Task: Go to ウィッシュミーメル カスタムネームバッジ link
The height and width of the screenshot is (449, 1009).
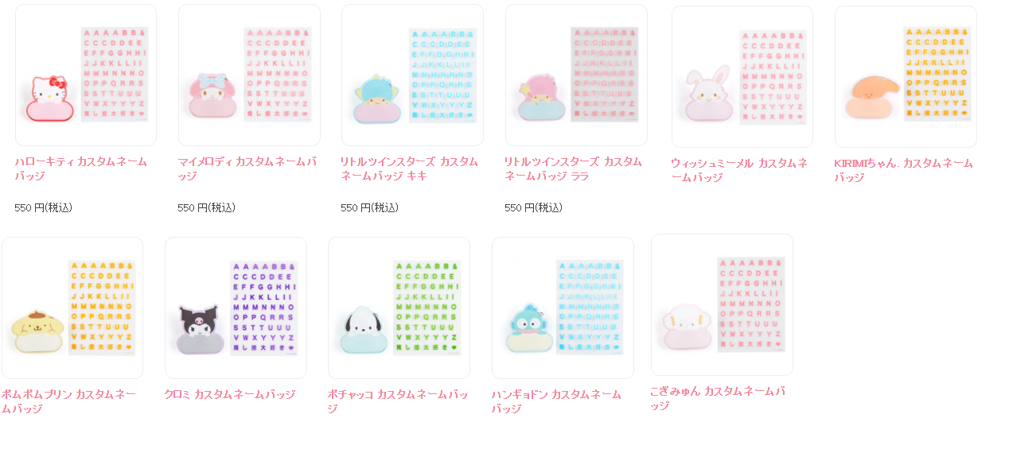Action: click(x=739, y=170)
